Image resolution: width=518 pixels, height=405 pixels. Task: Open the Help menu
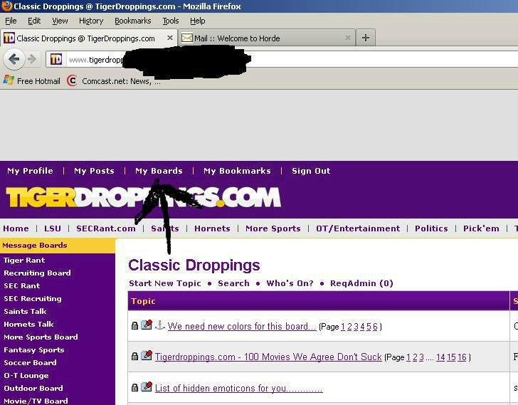tap(198, 21)
